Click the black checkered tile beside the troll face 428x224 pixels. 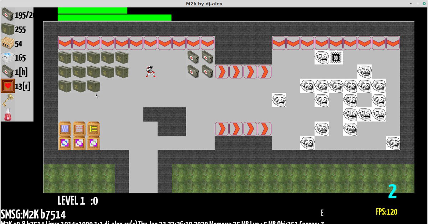click(336, 57)
